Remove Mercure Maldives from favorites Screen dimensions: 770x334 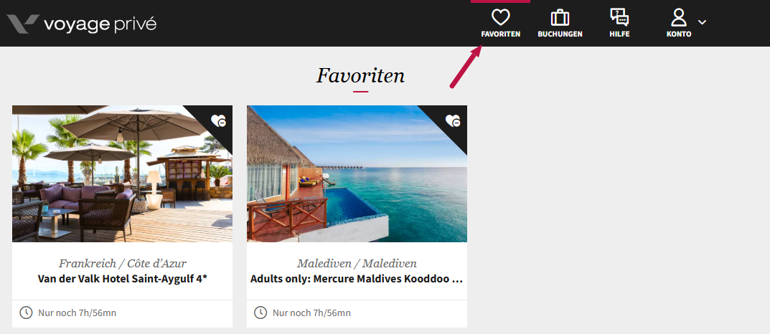click(454, 120)
